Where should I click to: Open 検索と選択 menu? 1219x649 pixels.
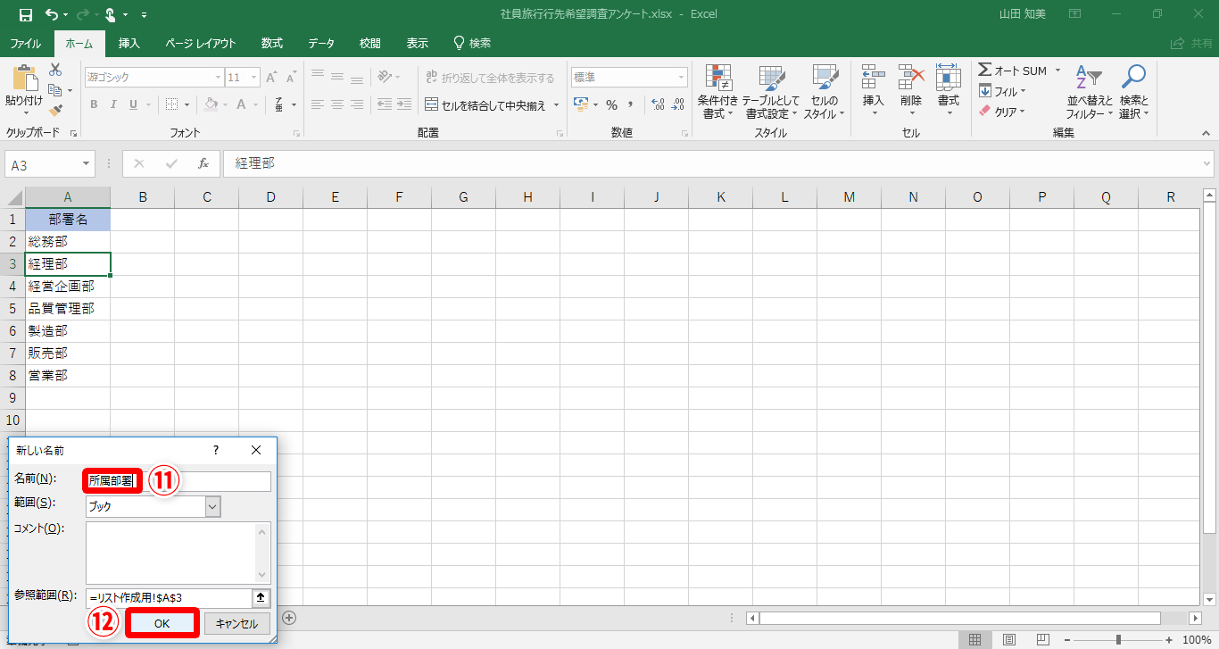pos(1133,91)
